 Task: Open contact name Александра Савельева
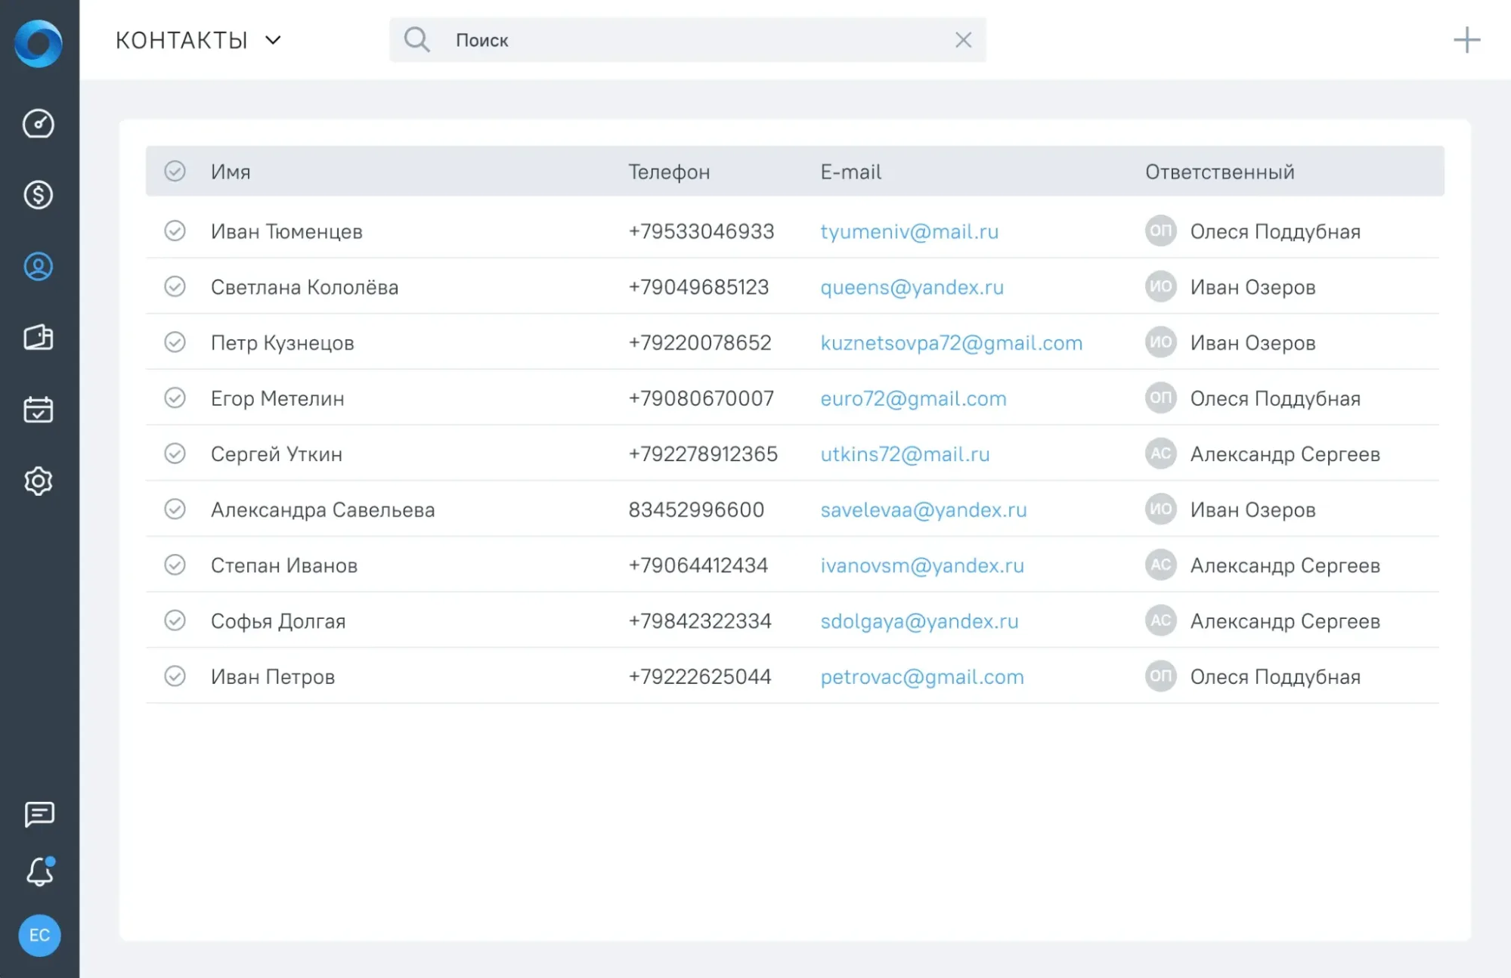pyautogui.click(x=323, y=510)
